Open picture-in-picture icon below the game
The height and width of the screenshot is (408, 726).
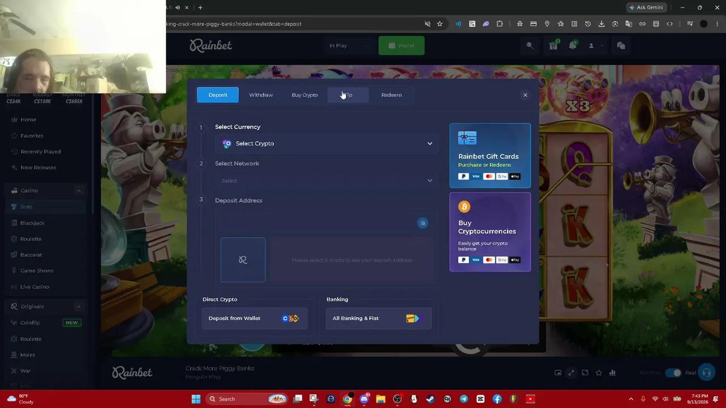(558, 372)
